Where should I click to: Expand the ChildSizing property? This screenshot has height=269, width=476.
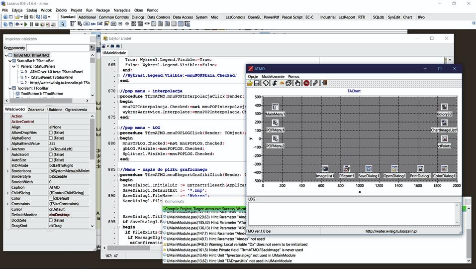pyautogui.click(x=7, y=193)
